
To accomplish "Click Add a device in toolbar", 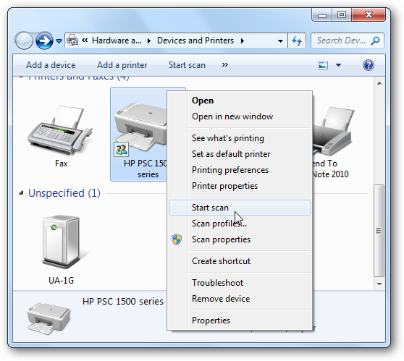I will pos(51,65).
